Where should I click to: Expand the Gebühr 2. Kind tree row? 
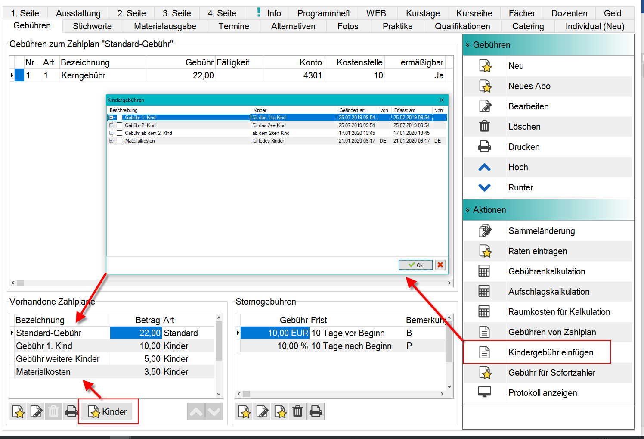point(111,125)
